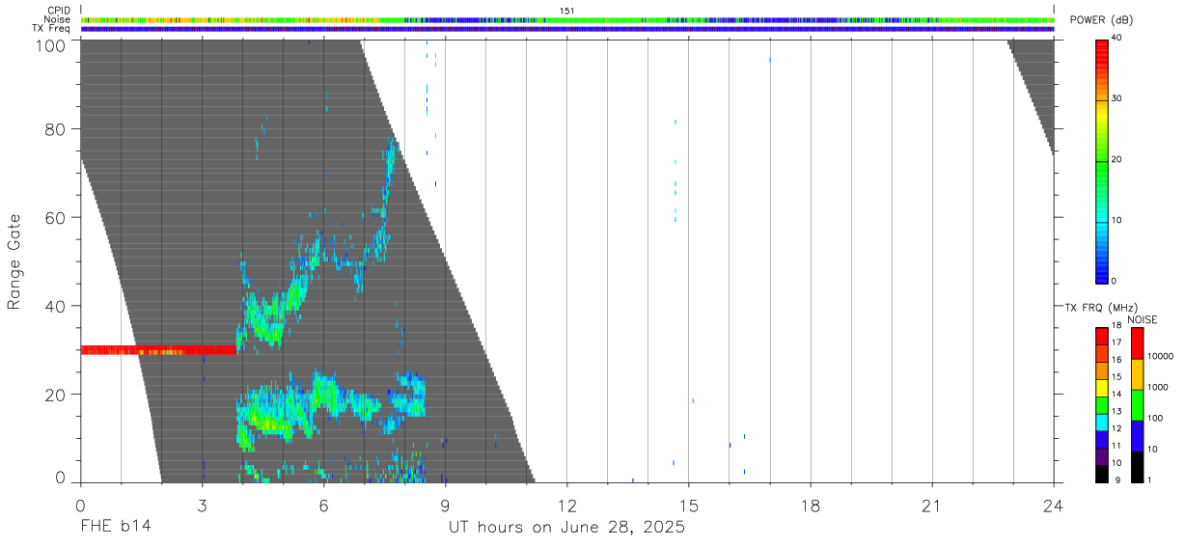Click the UT hours on June 28, 2025 title
This screenshot has height=547, width=1185.
coord(566,528)
